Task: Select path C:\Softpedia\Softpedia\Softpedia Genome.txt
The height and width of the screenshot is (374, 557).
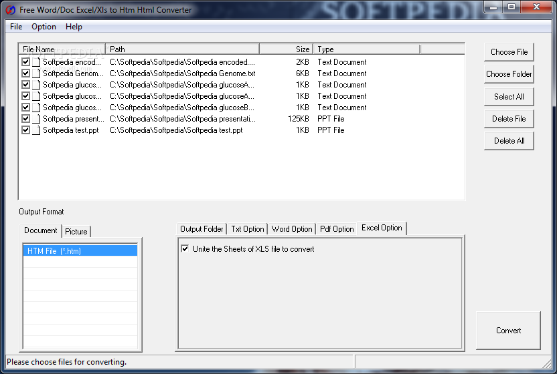Action: coord(183,73)
